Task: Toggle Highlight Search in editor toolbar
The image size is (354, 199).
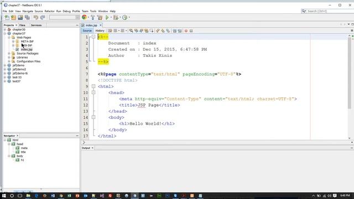Action: 146,31
